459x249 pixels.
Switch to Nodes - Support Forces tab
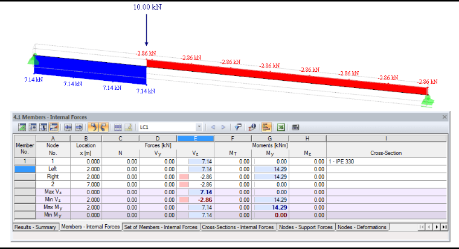pyautogui.click(x=306, y=227)
